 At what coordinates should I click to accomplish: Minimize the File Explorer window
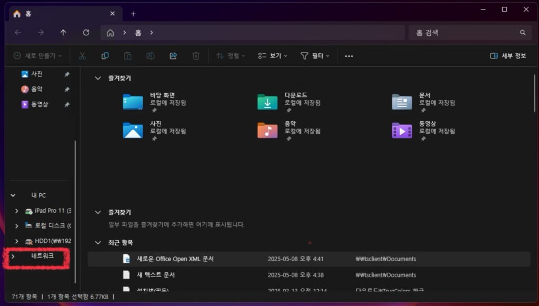pos(483,9)
